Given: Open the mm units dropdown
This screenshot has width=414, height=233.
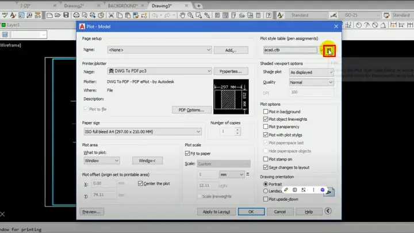Looking at the screenshot, I should tap(232, 174).
